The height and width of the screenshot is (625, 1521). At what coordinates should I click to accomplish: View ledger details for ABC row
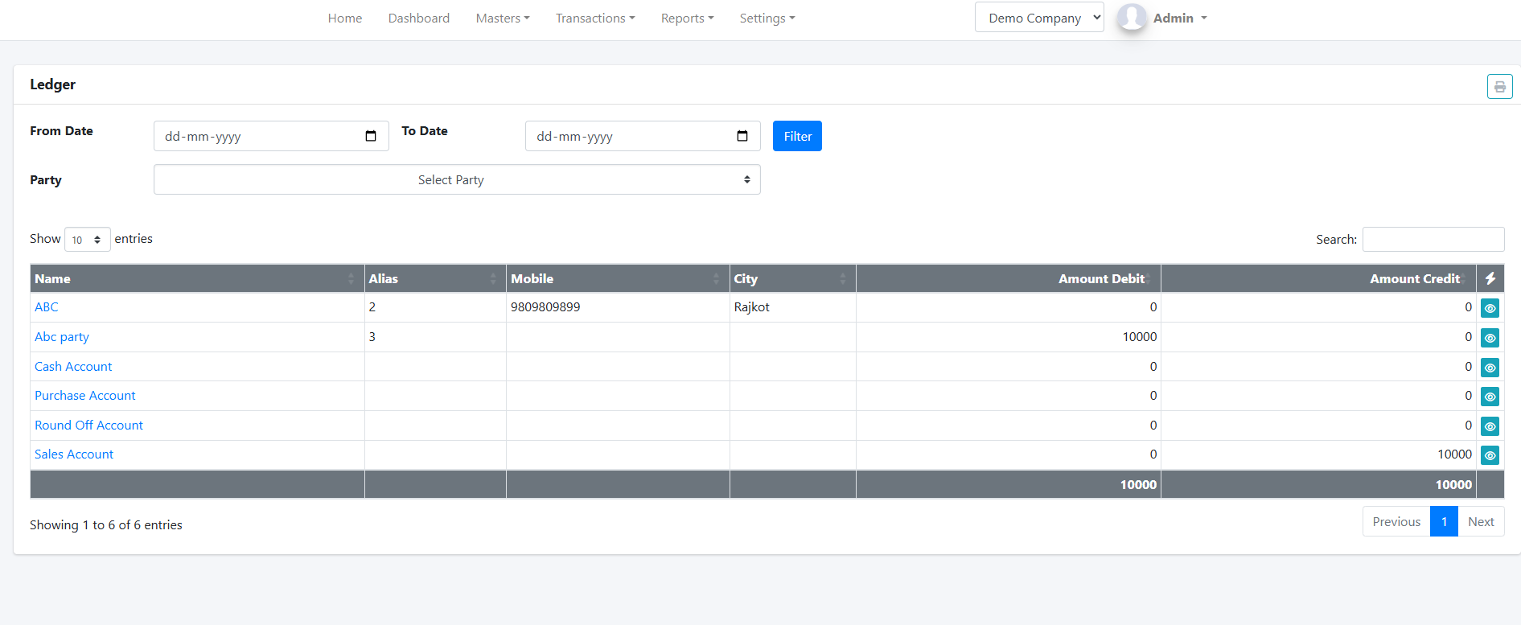(x=1490, y=308)
